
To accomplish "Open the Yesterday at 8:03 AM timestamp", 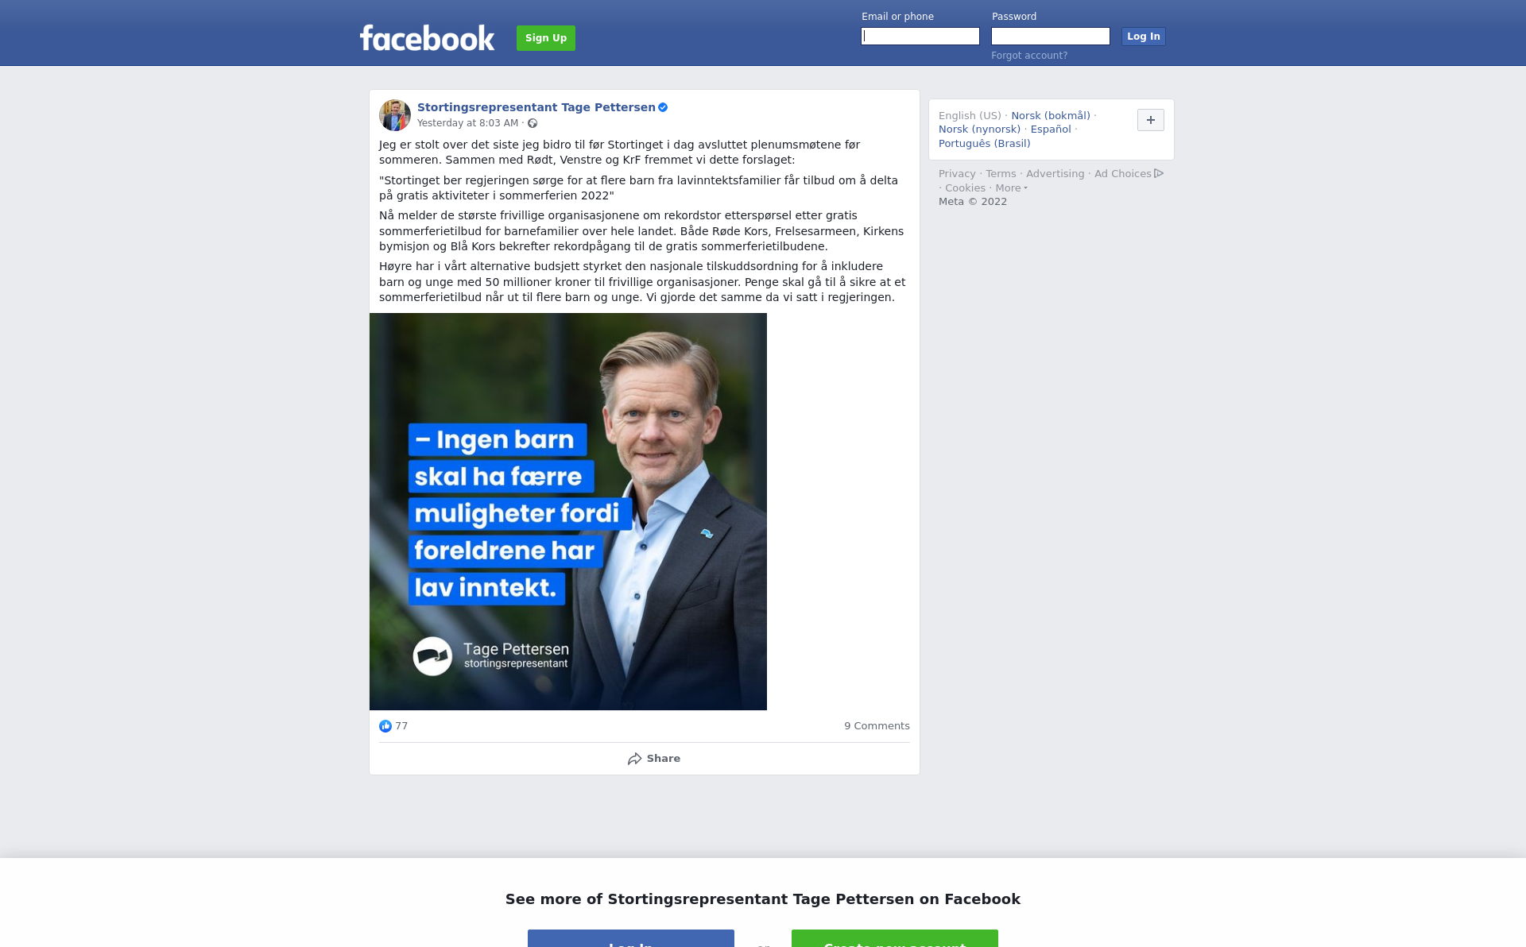I will pos(467,123).
